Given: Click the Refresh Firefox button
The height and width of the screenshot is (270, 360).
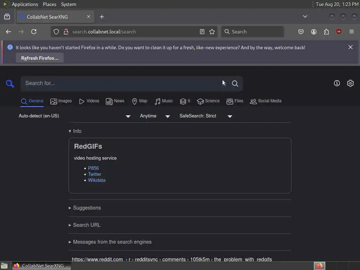Looking at the screenshot, I should (40, 58).
